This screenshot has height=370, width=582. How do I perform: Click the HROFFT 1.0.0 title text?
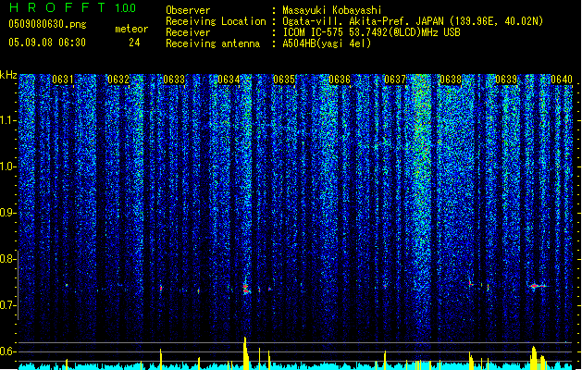[x=72, y=7]
